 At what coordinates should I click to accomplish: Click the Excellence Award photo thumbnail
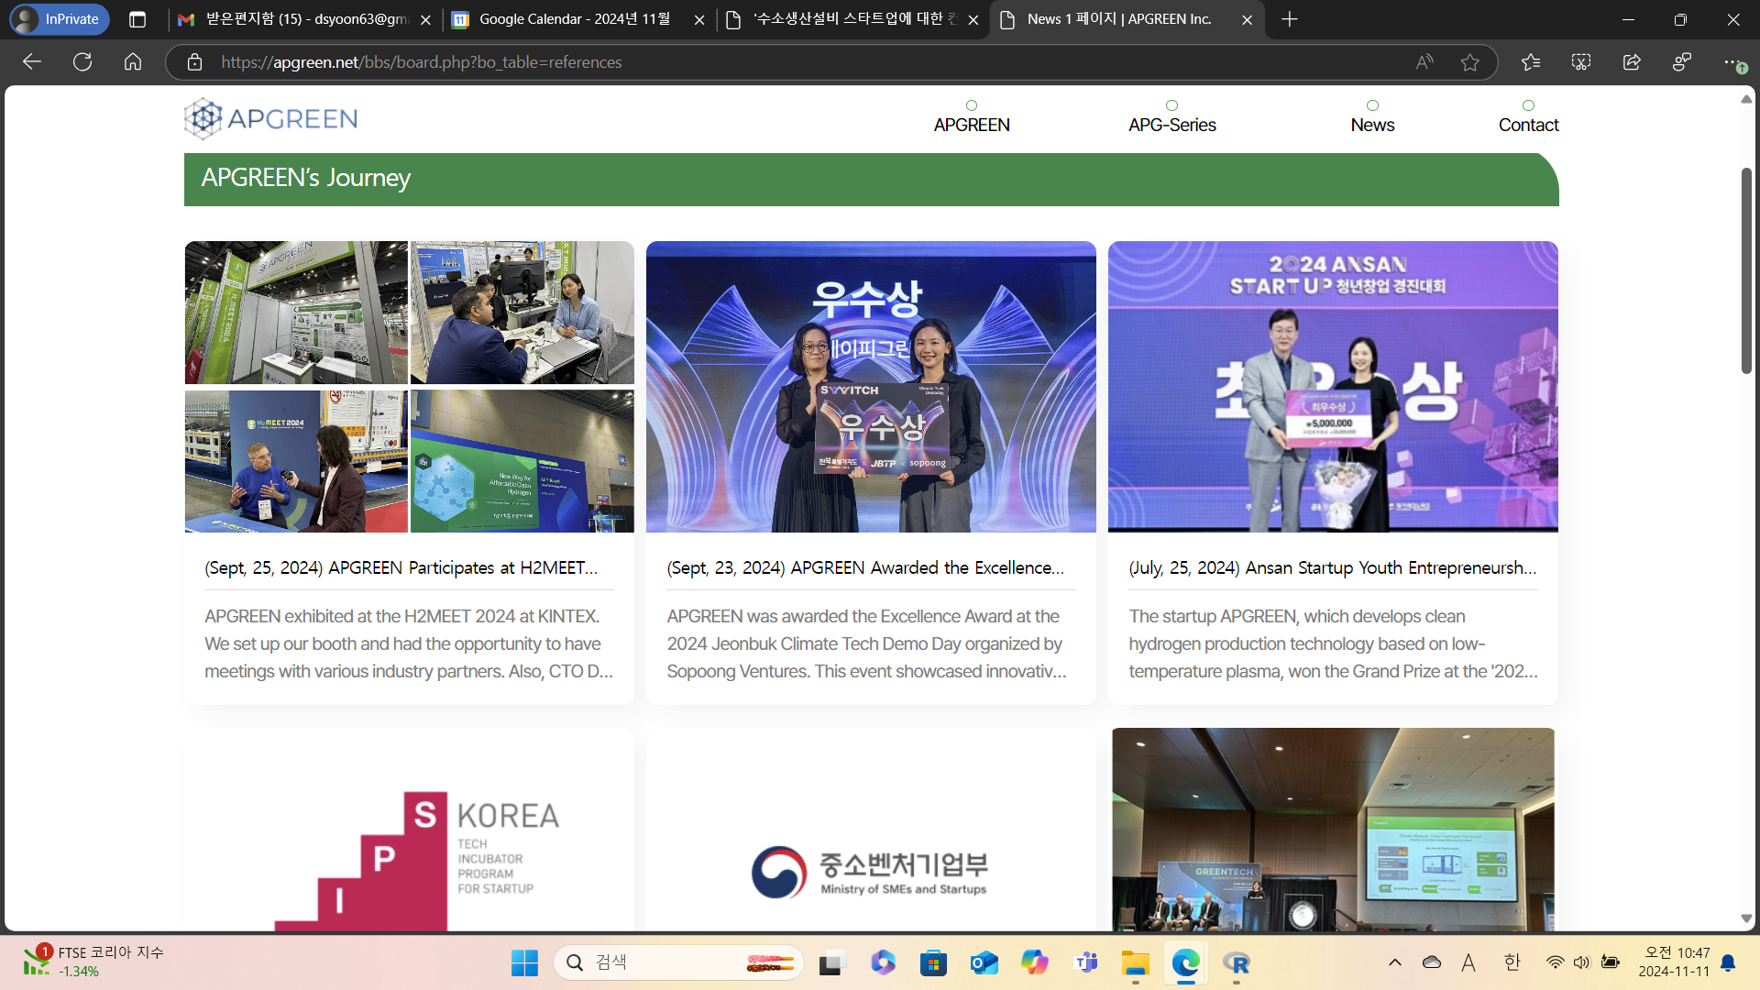coord(871,386)
